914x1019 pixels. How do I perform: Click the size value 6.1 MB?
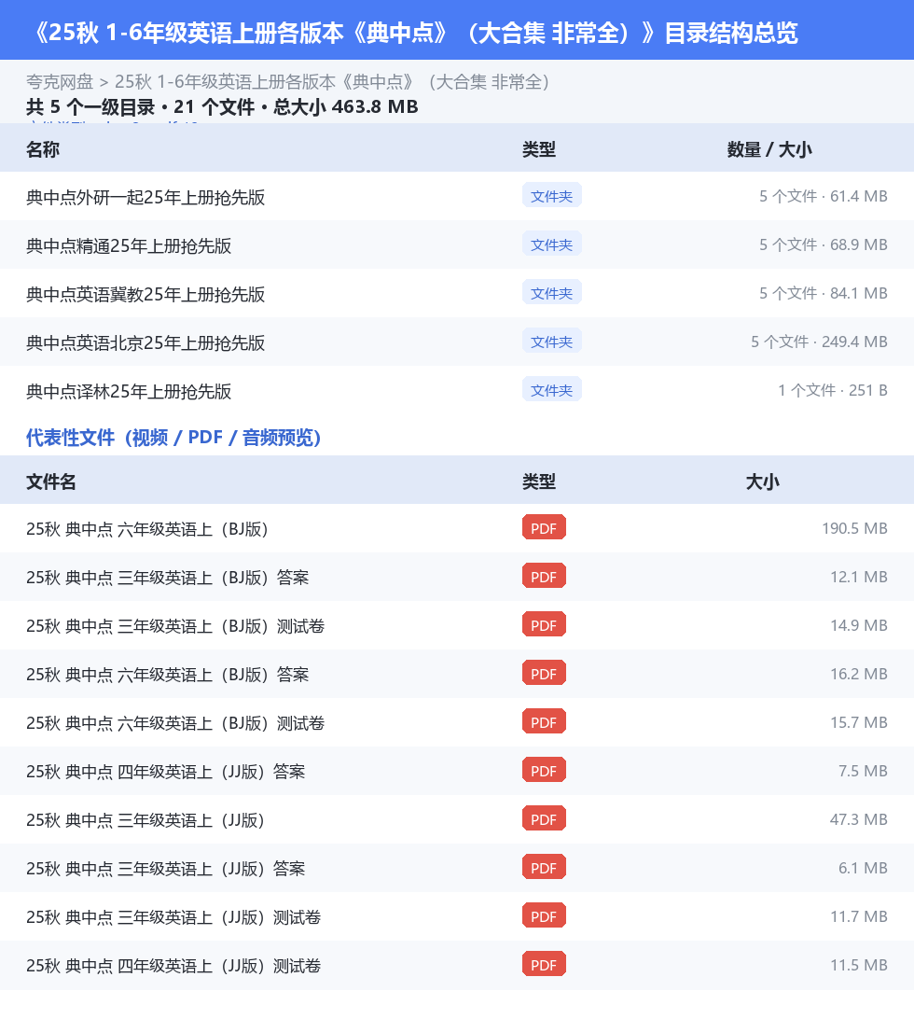[x=863, y=868]
